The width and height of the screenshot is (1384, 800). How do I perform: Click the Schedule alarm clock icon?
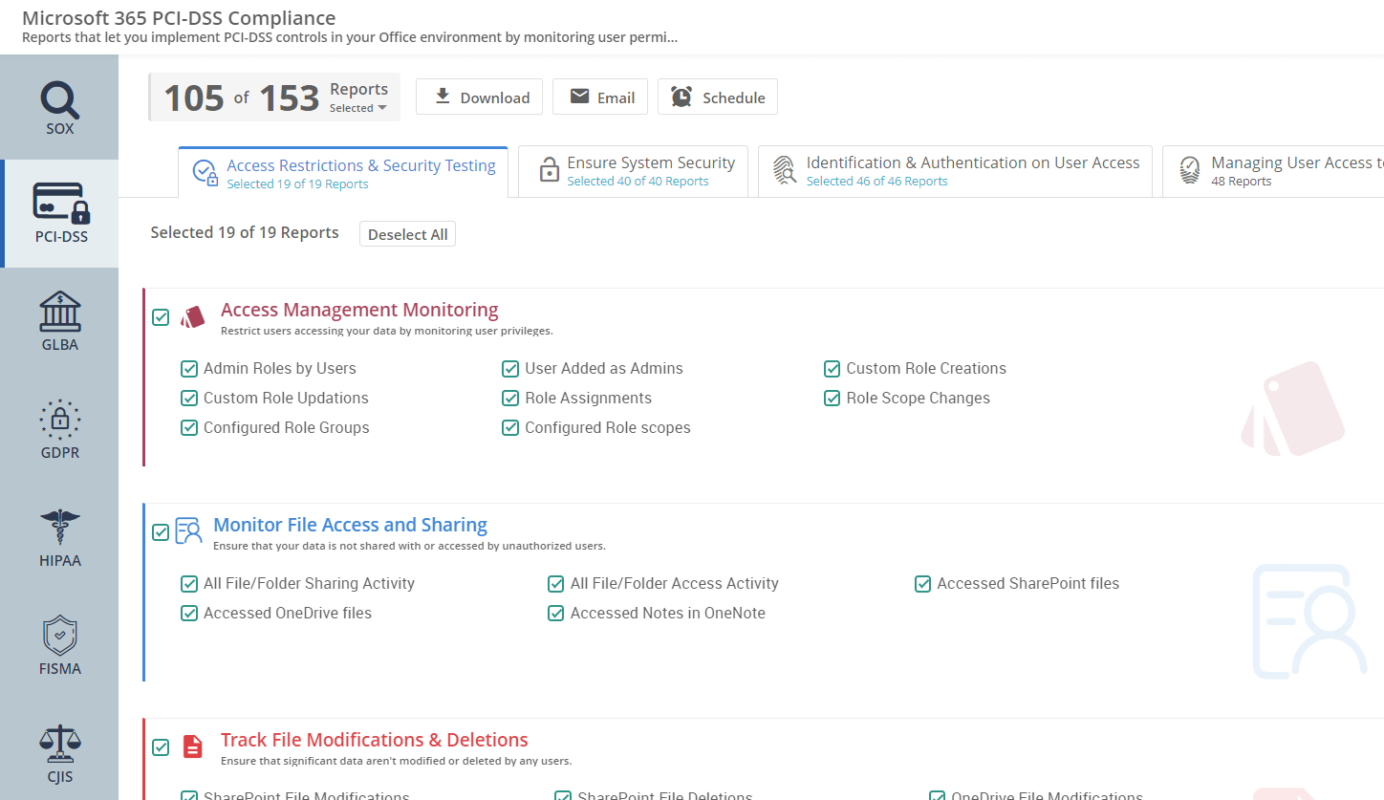click(681, 97)
